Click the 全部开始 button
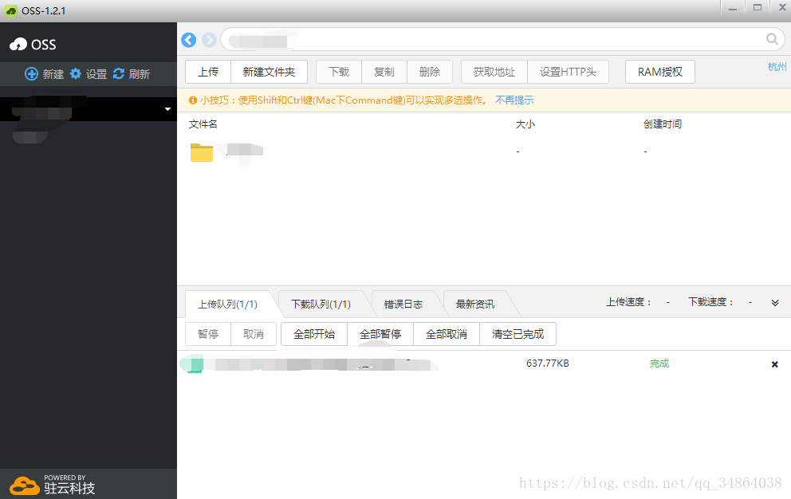Image resolution: width=791 pixels, height=499 pixels. click(x=314, y=334)
